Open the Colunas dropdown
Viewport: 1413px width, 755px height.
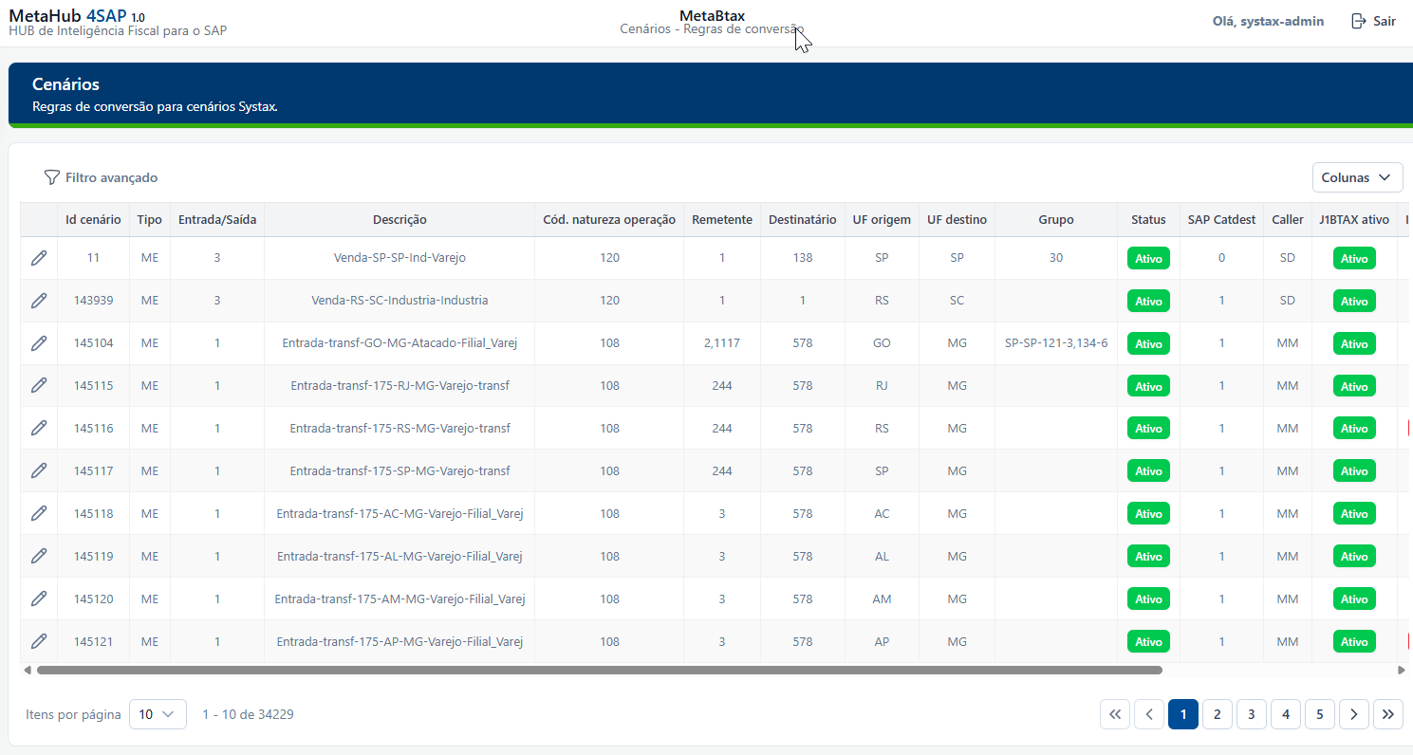pos(1357,177)
